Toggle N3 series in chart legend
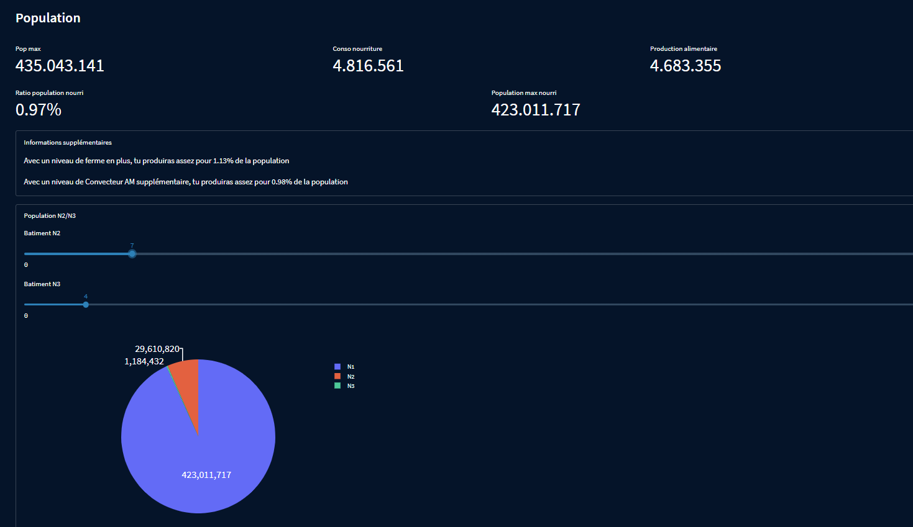Screen dimensions: 913x527 click(x=344, y=386)
